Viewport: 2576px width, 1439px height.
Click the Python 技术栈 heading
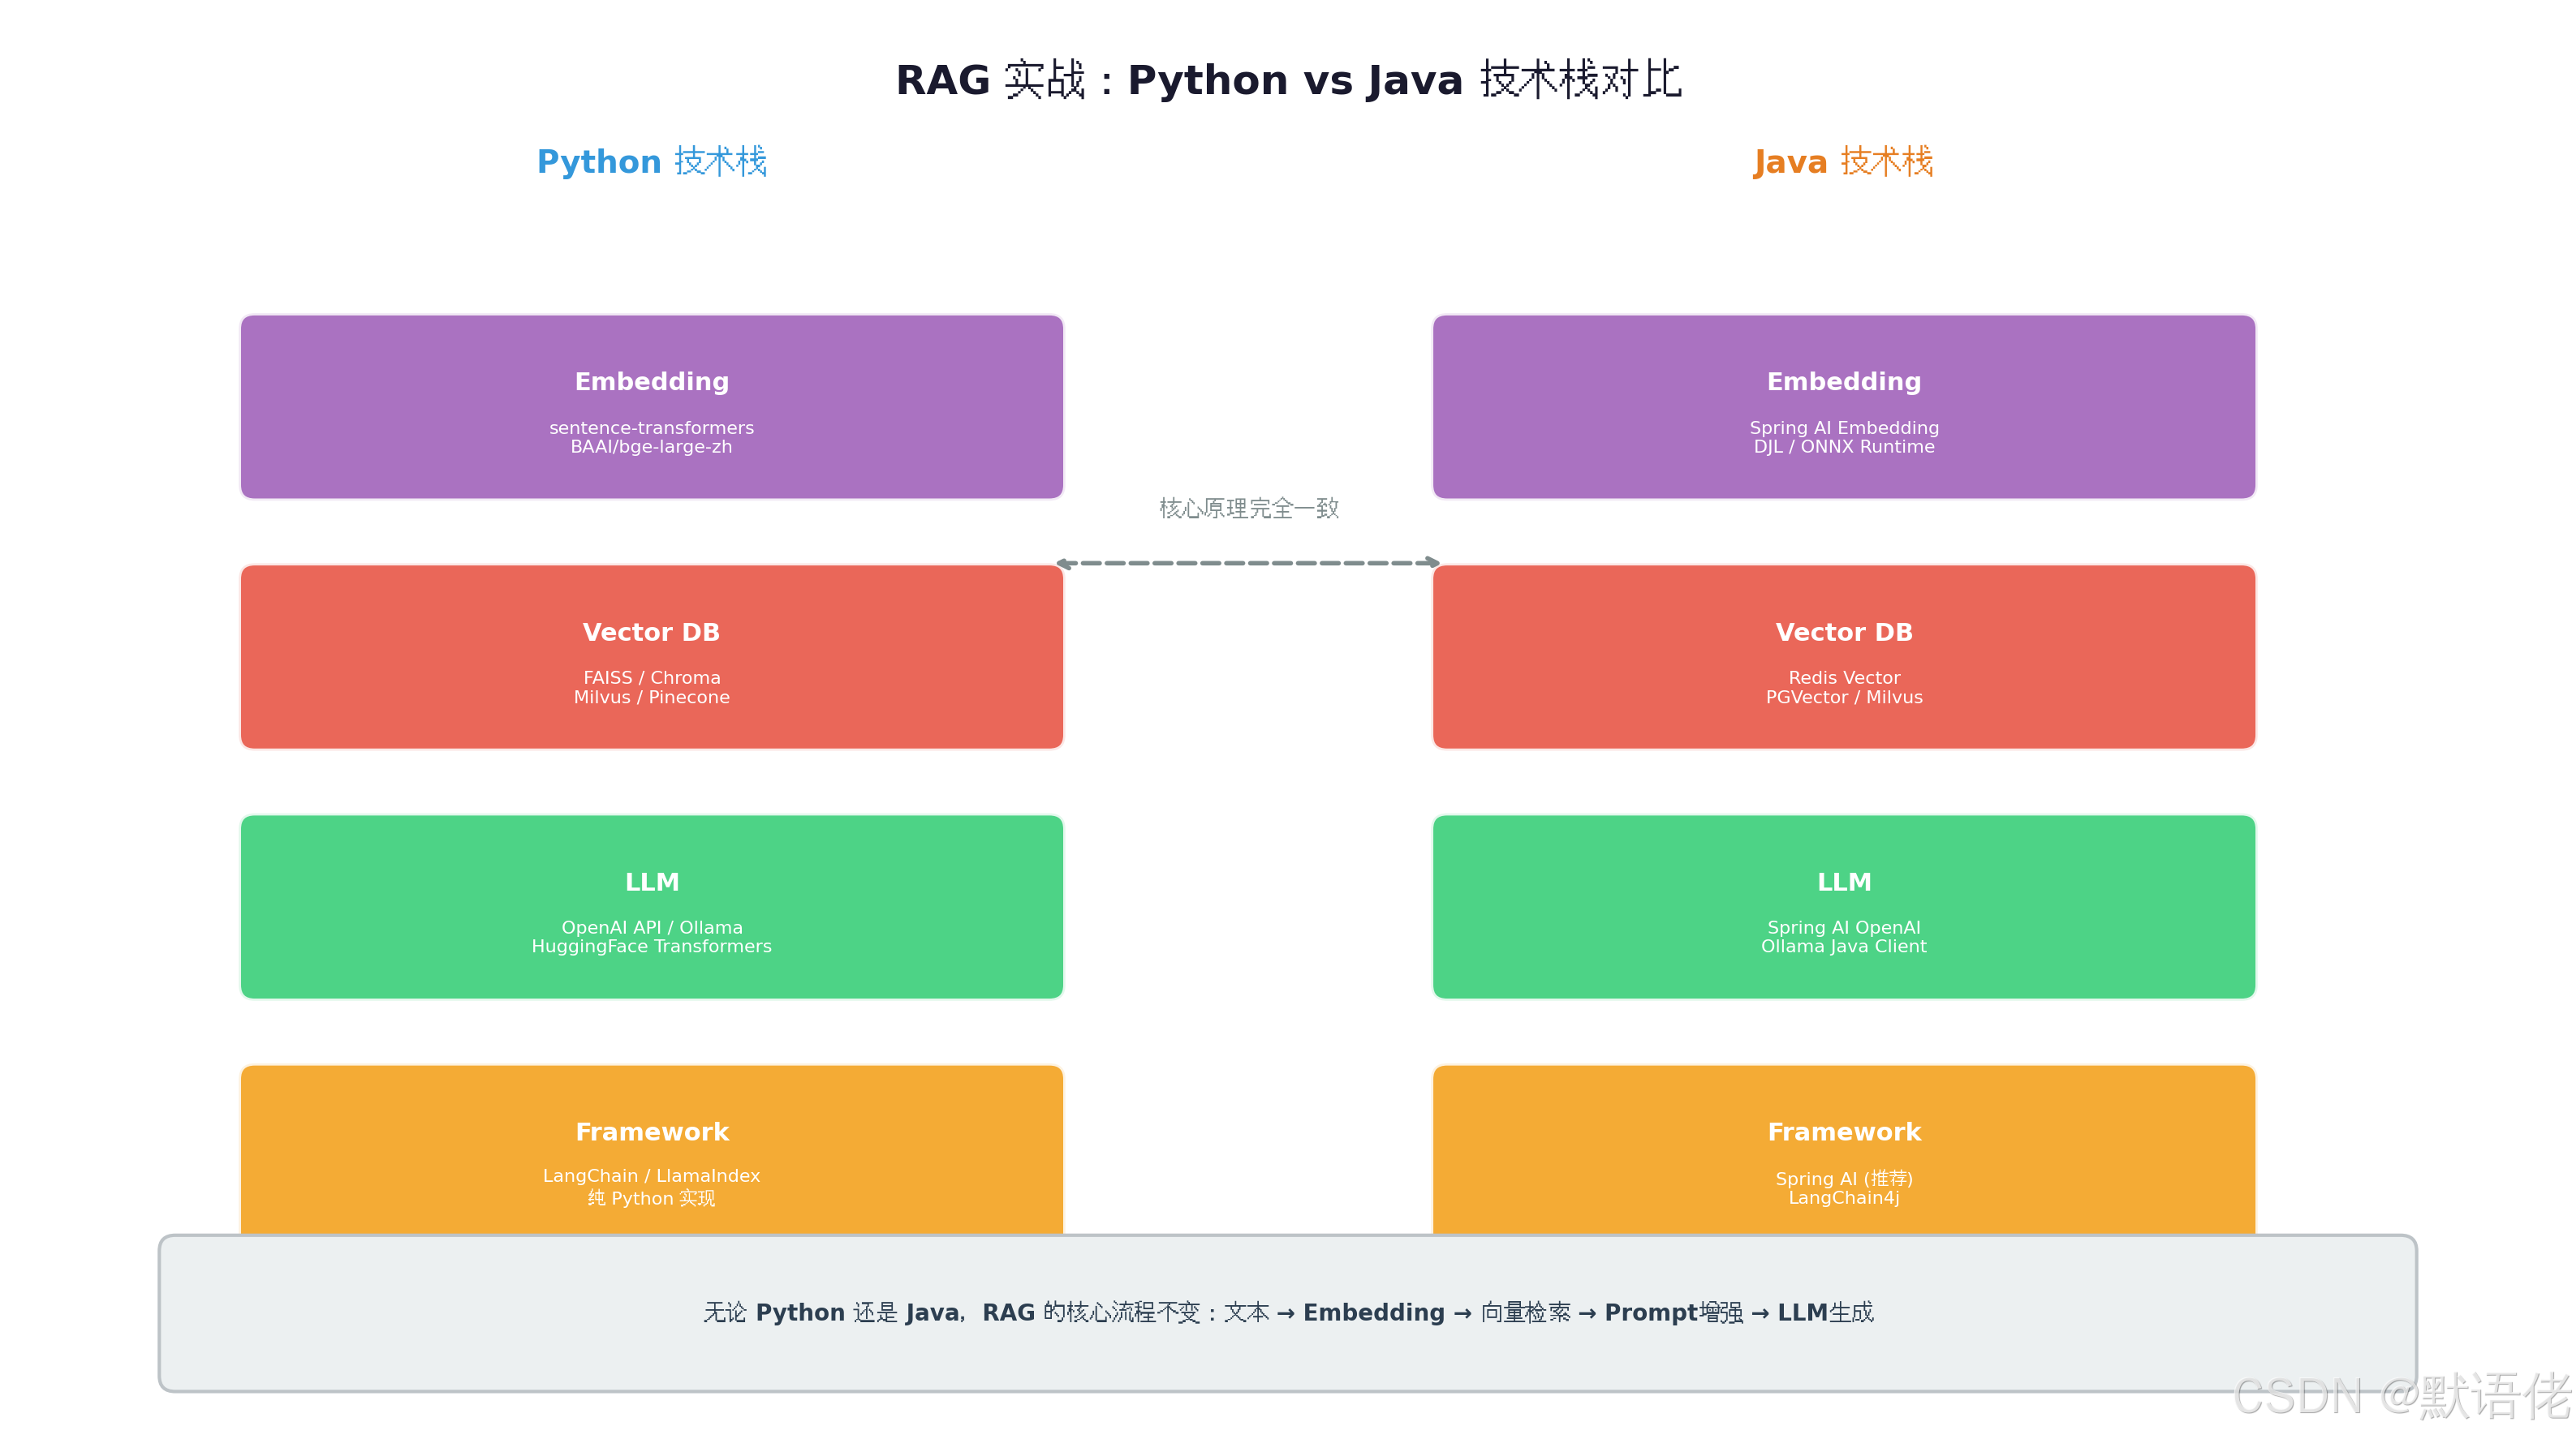pos(652,161)
